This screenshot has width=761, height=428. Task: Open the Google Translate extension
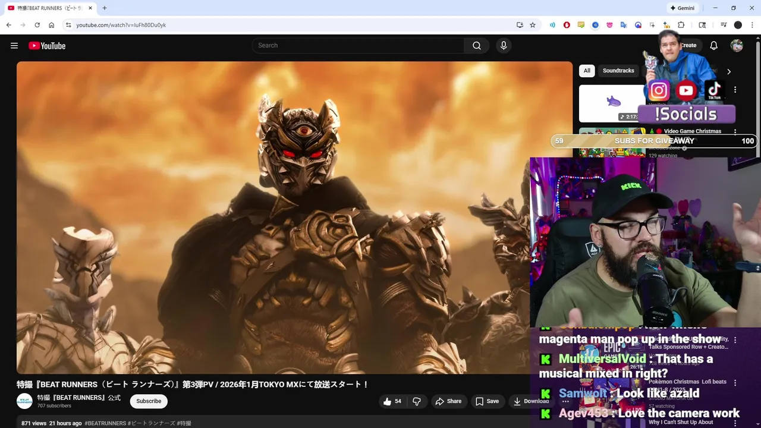(624, 25)
